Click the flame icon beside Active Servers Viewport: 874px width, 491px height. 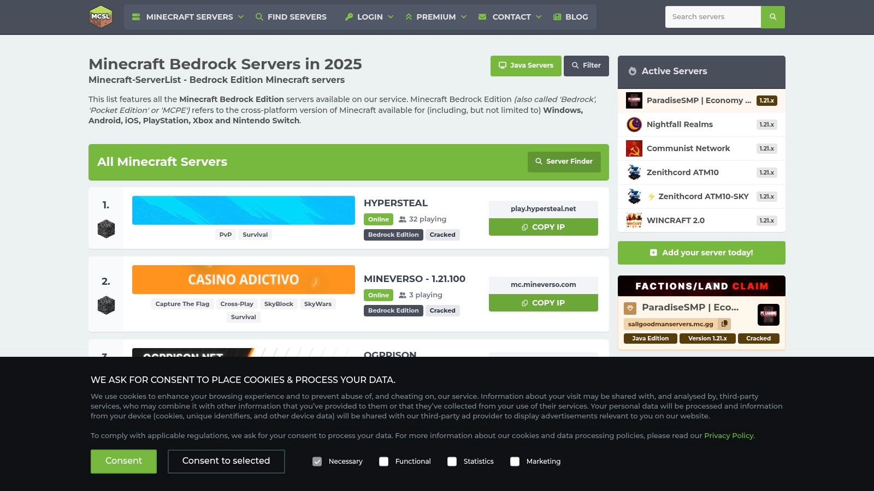(633, 71)
